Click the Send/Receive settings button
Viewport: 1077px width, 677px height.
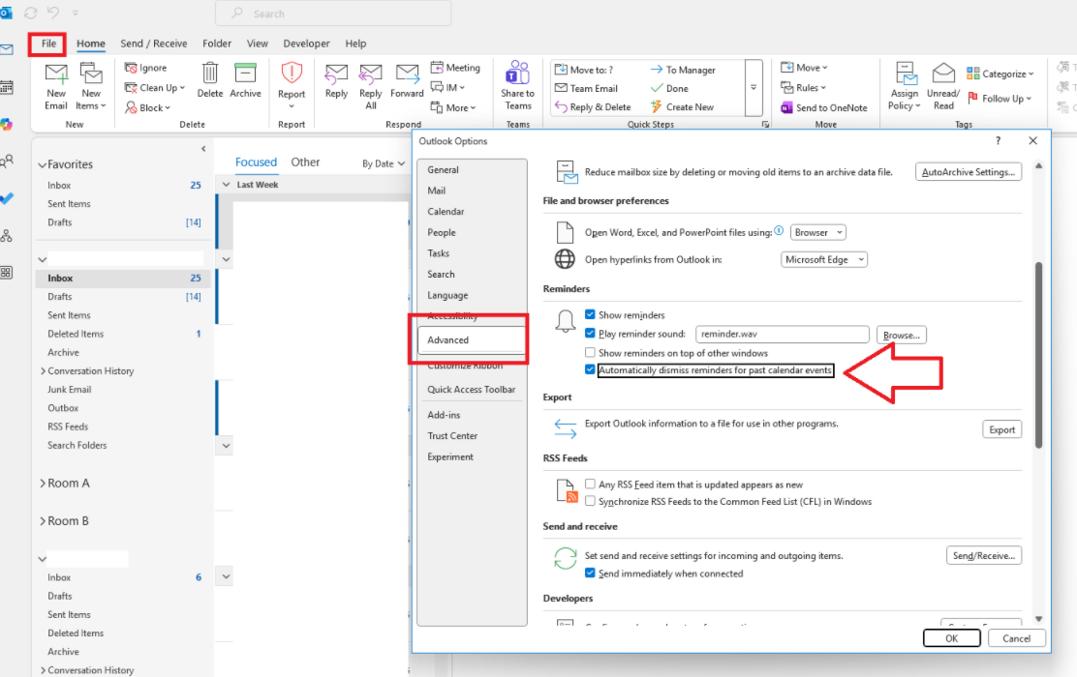point(984,555)
